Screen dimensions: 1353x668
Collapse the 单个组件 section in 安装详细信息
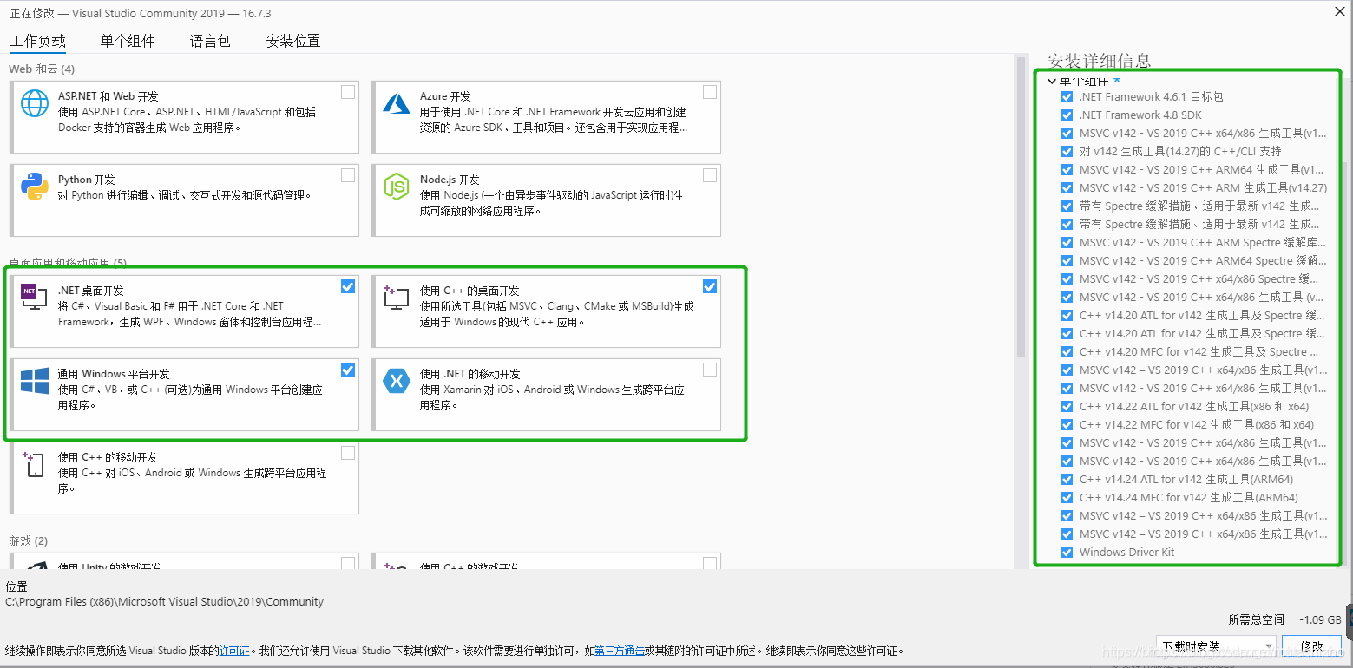(x=1051, y=80)
